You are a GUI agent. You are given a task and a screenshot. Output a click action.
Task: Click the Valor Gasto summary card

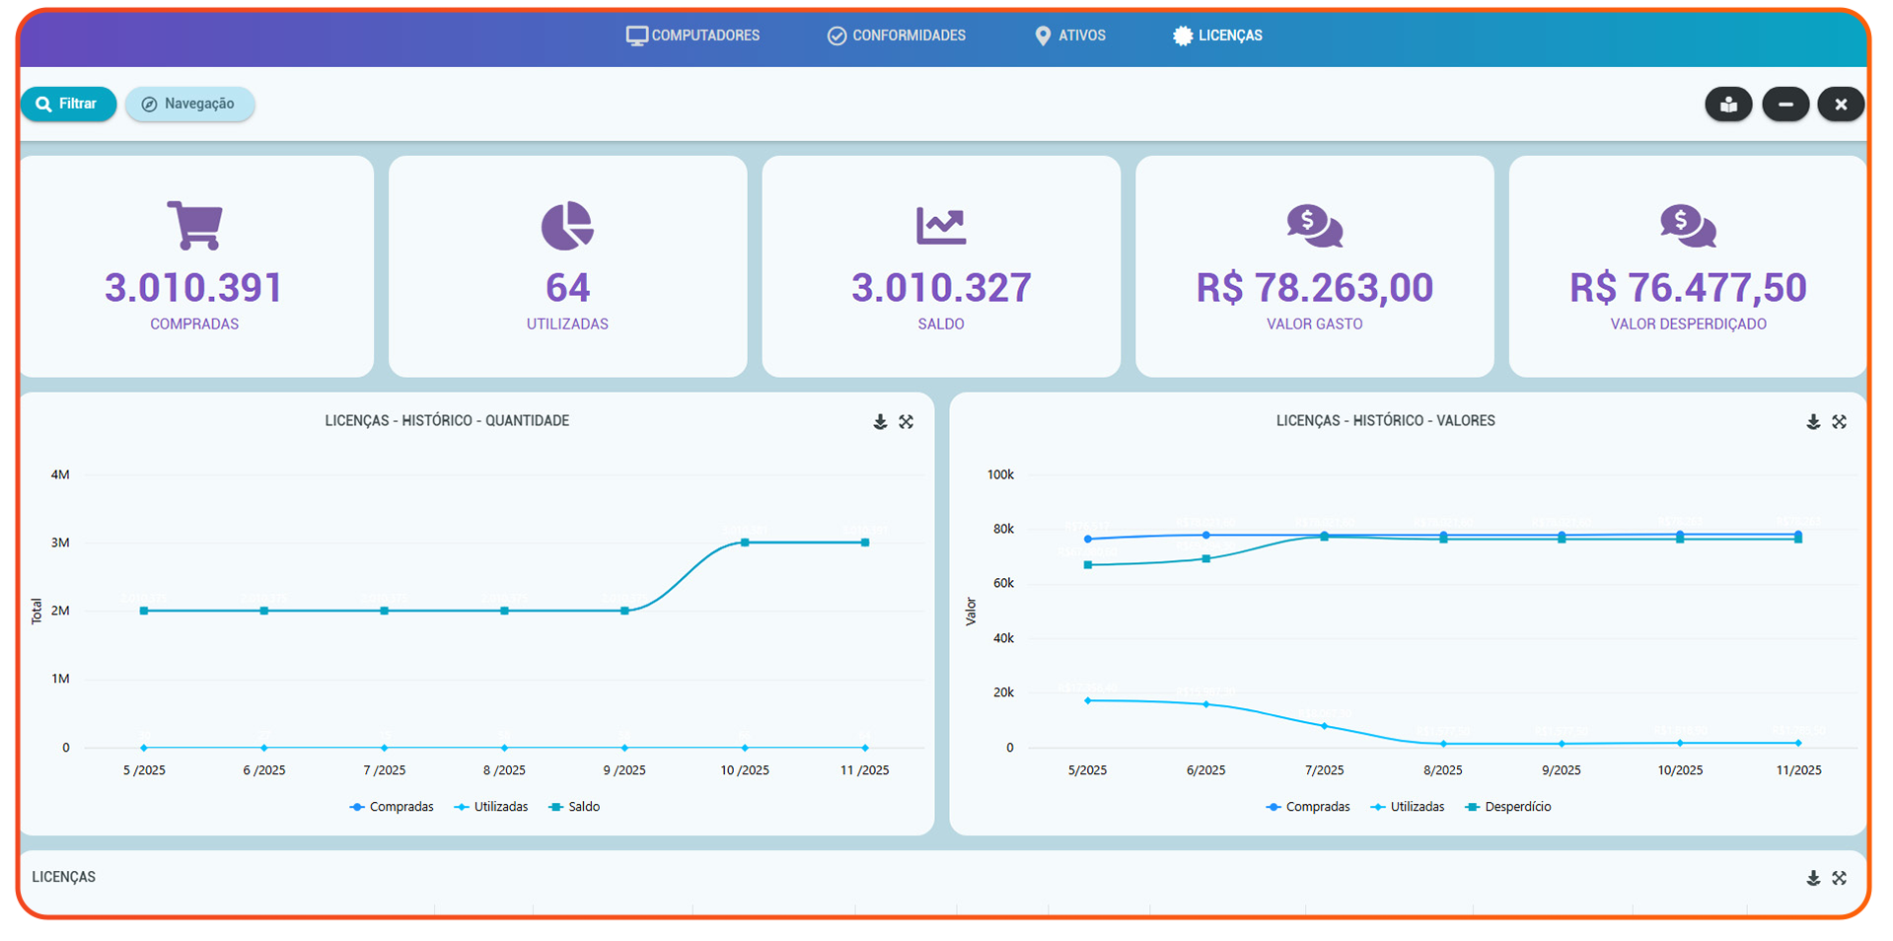pos(1314,266)
